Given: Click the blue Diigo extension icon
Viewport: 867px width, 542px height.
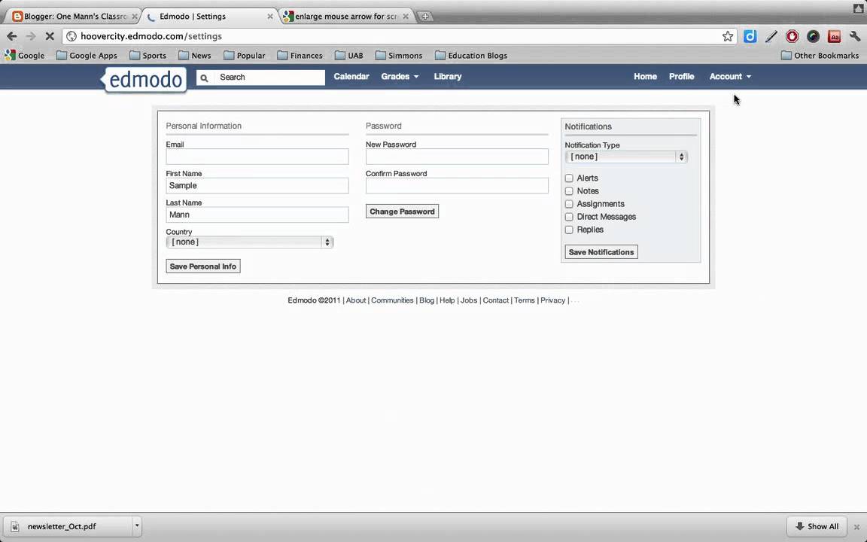Looking at the screenshot, I should (x=750, y=36).
